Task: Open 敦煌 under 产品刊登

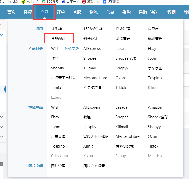Action: (x=55, y=58)
